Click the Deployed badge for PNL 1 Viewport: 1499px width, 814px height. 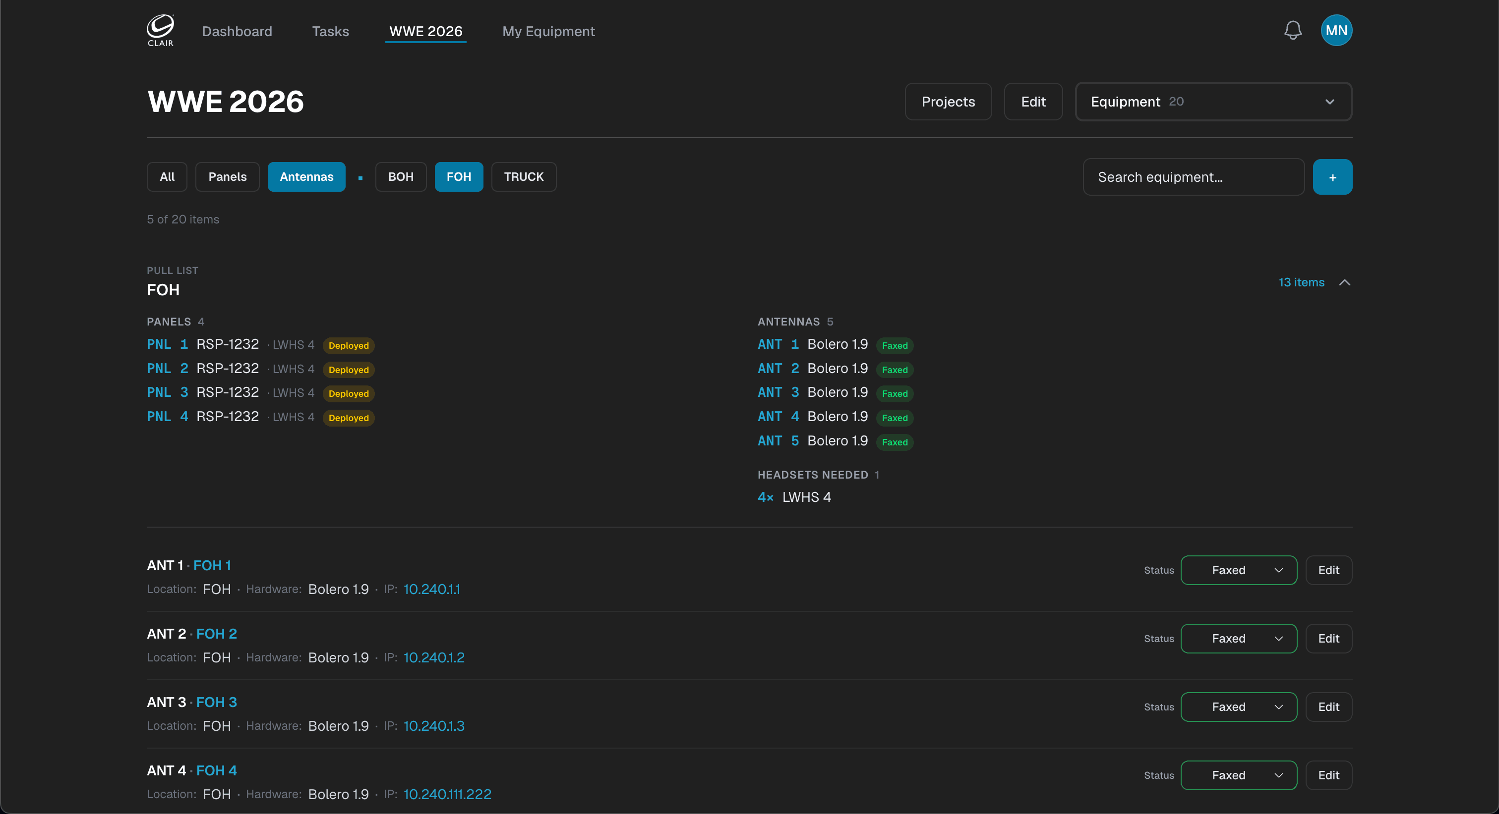[349, 345]
